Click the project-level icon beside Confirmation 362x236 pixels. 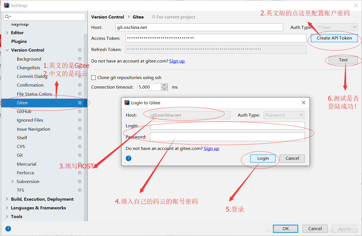coord(80,85)
